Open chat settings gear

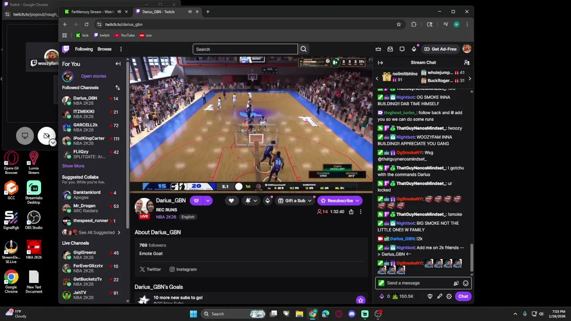pos(449,296)
